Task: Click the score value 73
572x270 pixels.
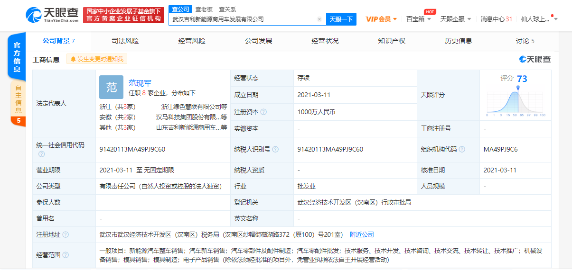Action: coord(522,79)
